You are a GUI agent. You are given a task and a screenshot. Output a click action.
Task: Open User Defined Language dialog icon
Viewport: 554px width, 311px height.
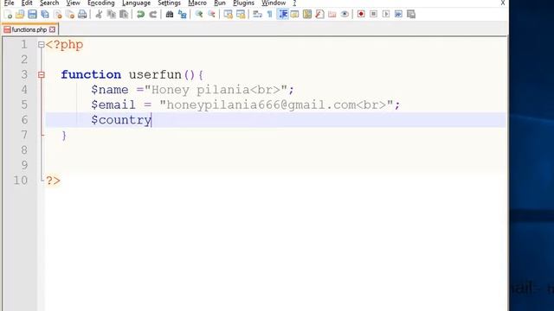pos(294,14)
